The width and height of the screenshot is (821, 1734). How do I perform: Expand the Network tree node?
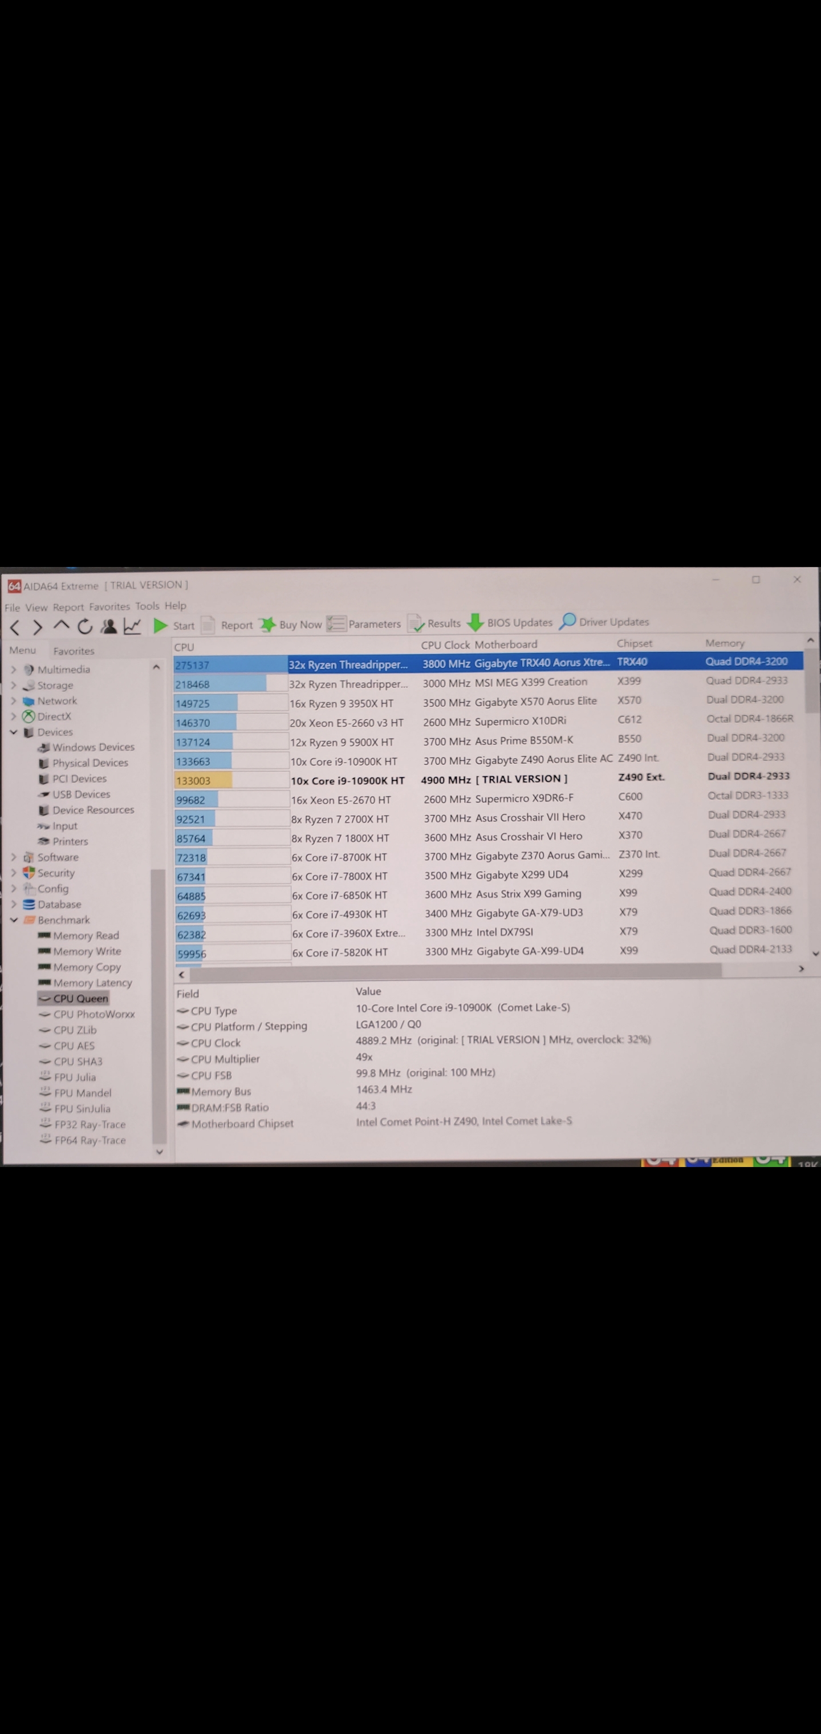pos(14,701)
